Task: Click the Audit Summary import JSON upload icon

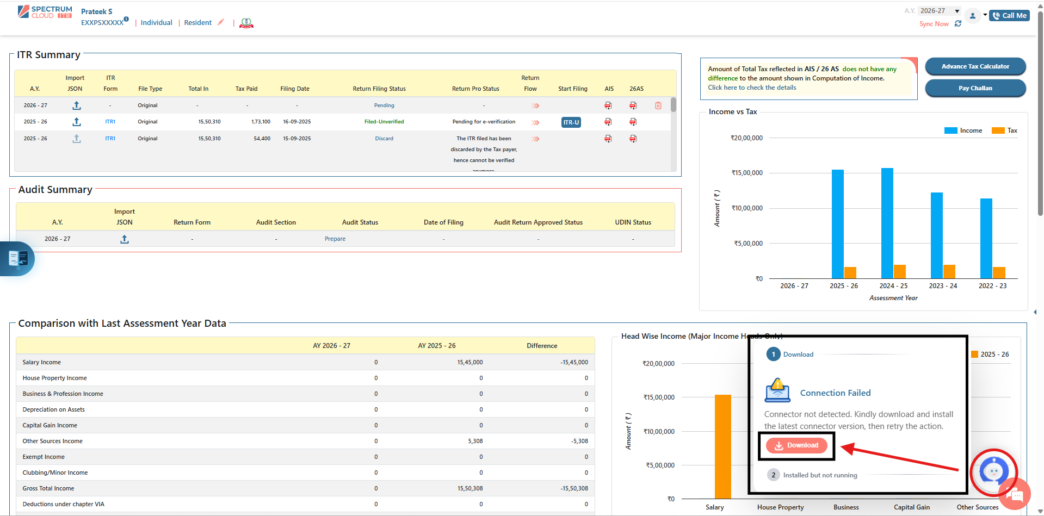Action: tap(125, 239)
